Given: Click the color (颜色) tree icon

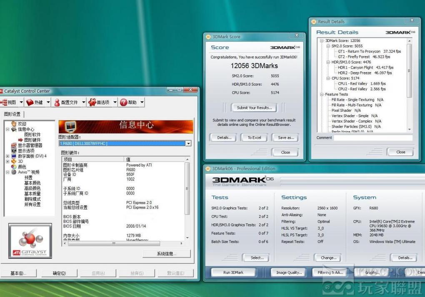Looking at the screenshot, I should pyautogui.click(x=14, y=167).
